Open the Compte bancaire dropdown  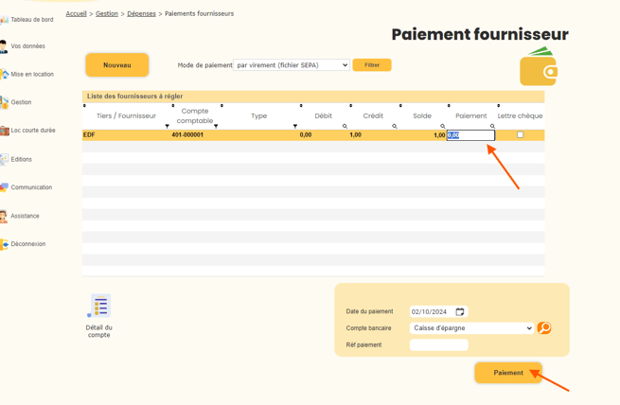[472, 328]
